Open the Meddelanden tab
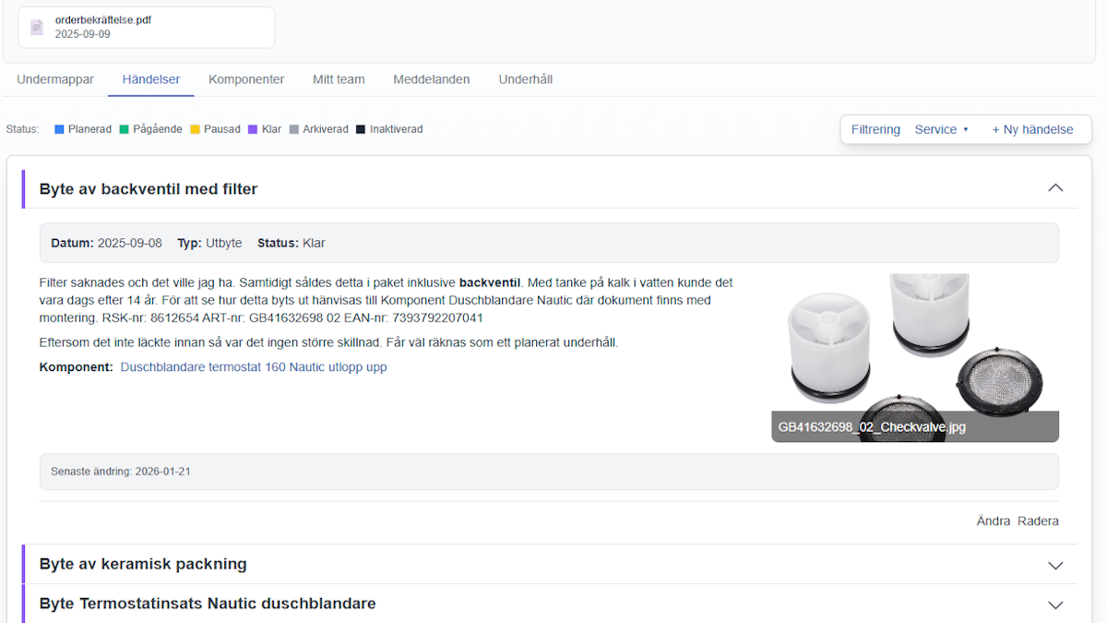Image resolution: width=1107 pixels, height=623 pixels. point(432,79)
